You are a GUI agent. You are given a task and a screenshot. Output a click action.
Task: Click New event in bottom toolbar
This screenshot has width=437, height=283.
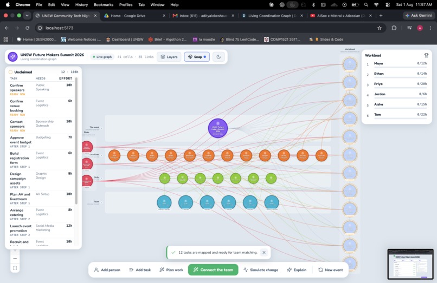point(331,269)
